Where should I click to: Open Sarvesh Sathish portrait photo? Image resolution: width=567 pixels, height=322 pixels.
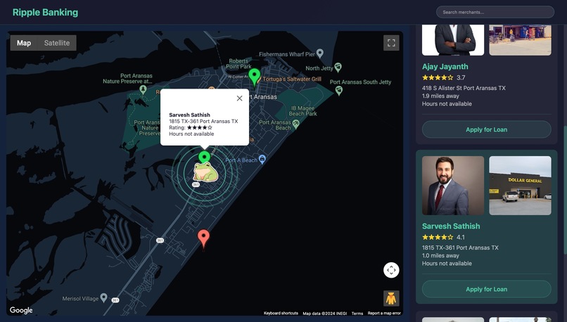click(453, 186)
